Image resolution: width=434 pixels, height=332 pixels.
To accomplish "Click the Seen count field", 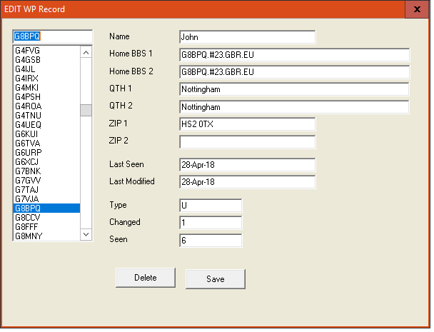I will tap(211, 241).
